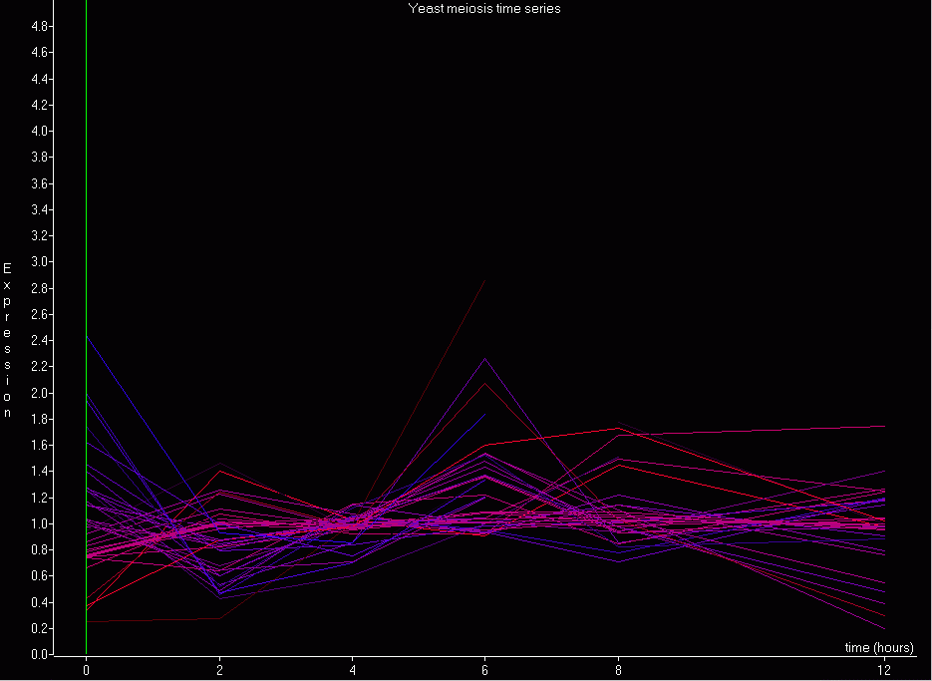Select the 12 hour tick on the time axis

(884, 671)
